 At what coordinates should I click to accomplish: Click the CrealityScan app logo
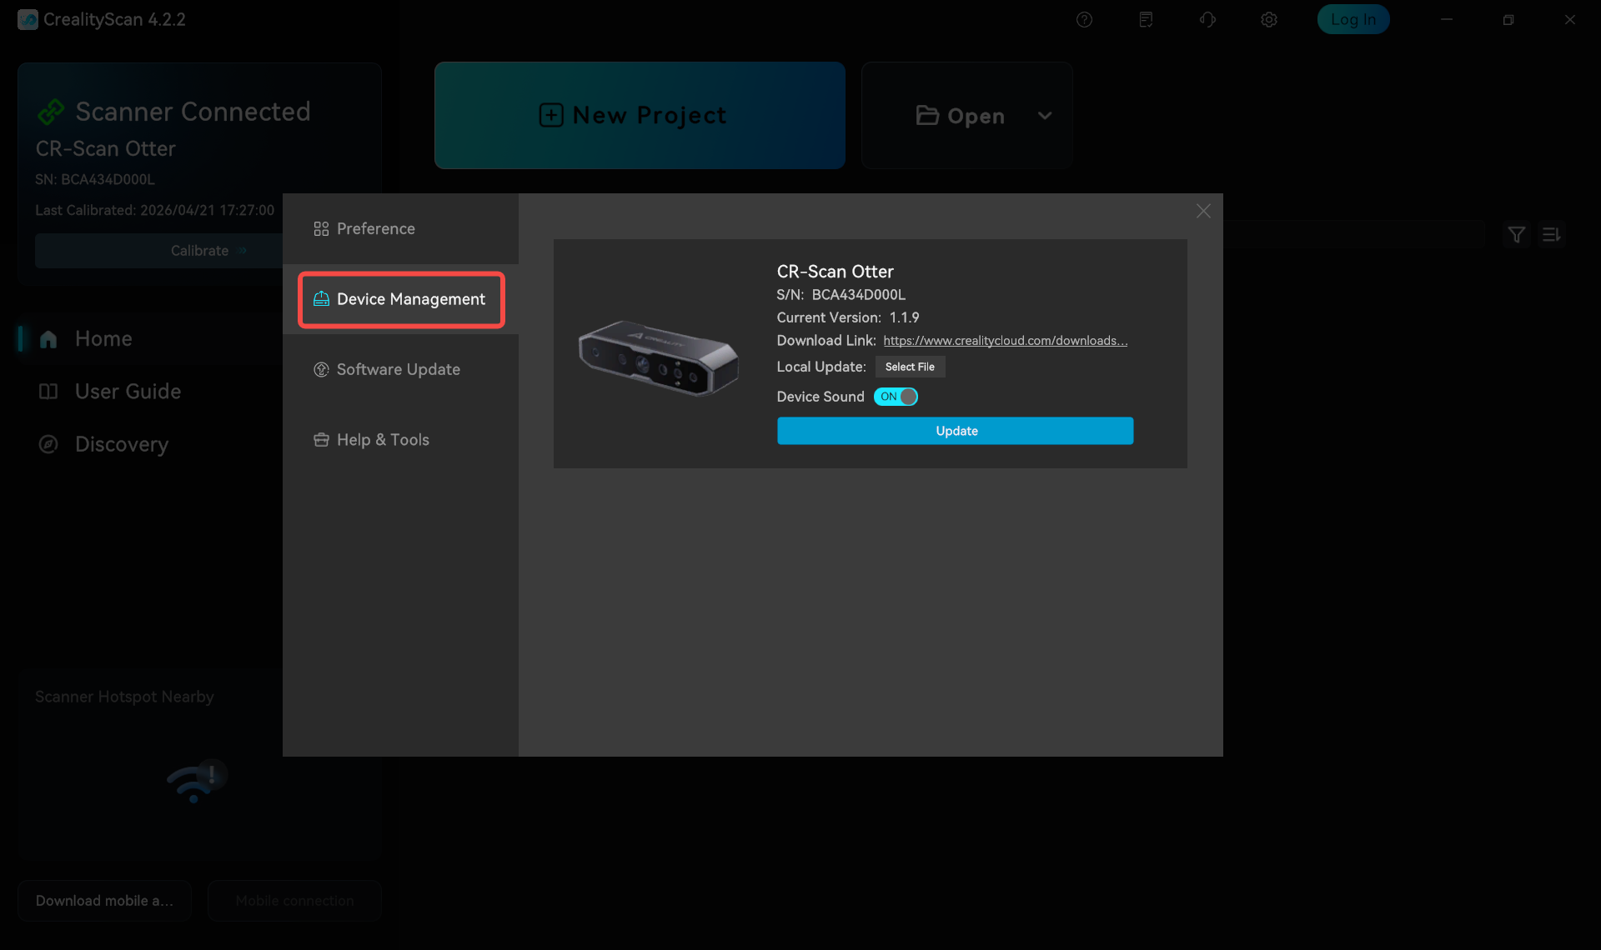28,19
